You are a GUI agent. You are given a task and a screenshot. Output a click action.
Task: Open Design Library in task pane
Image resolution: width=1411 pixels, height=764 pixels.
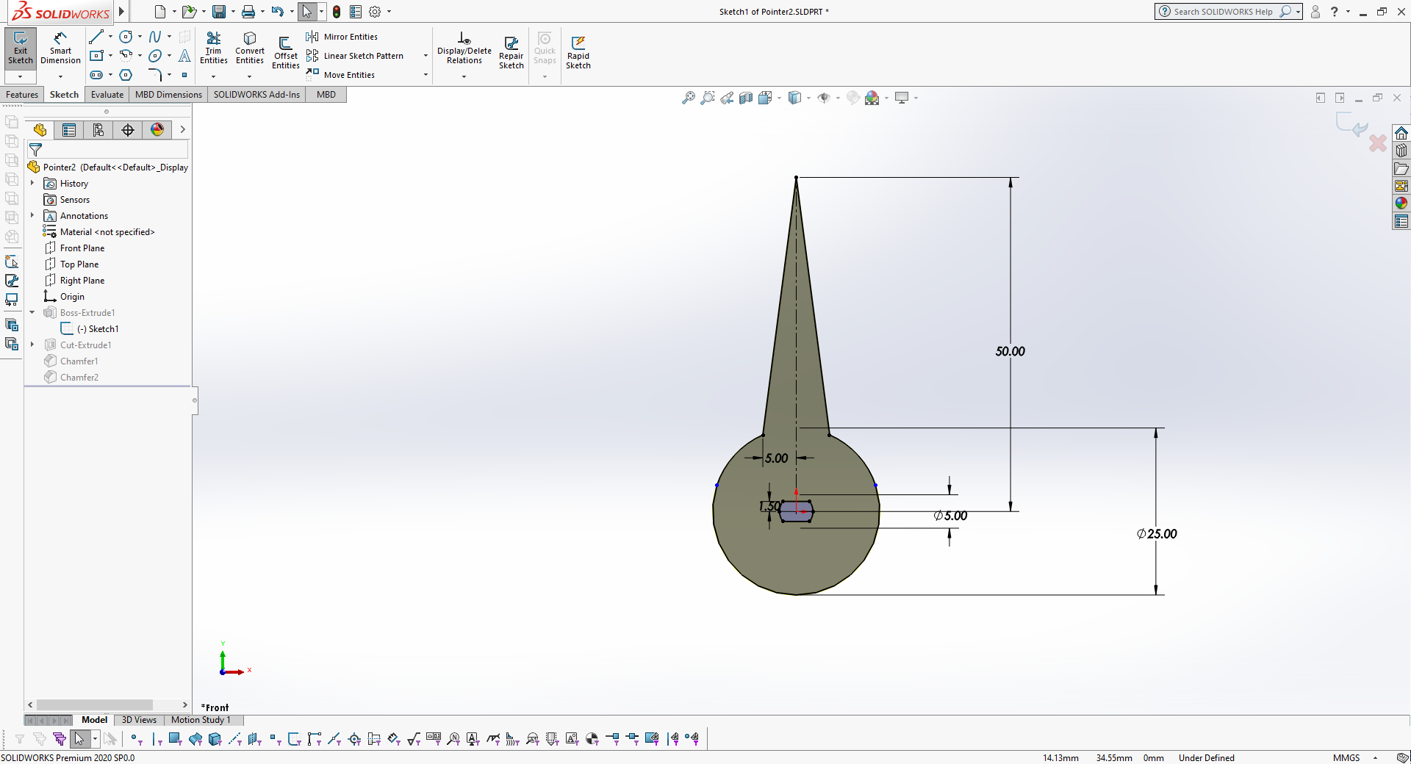[x=1401, y=151]
